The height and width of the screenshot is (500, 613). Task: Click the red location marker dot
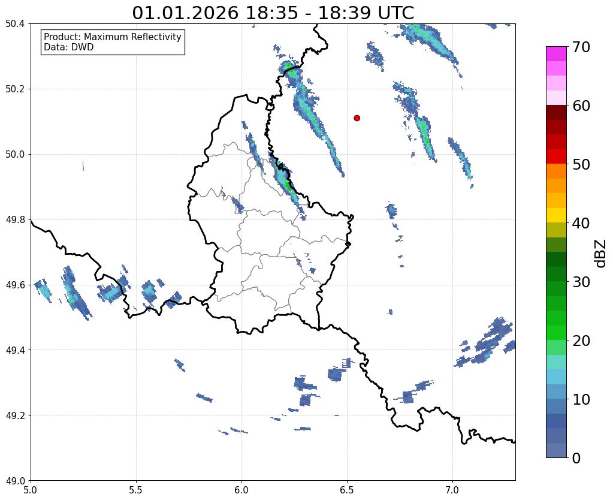coord(357,118)
